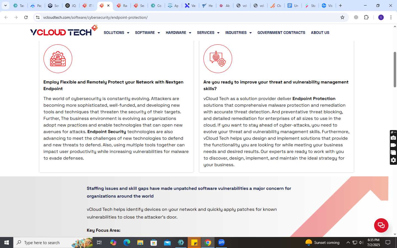397x248 pixels.
Task: Click the page scrollbar thumb
Action: point(395,69)
